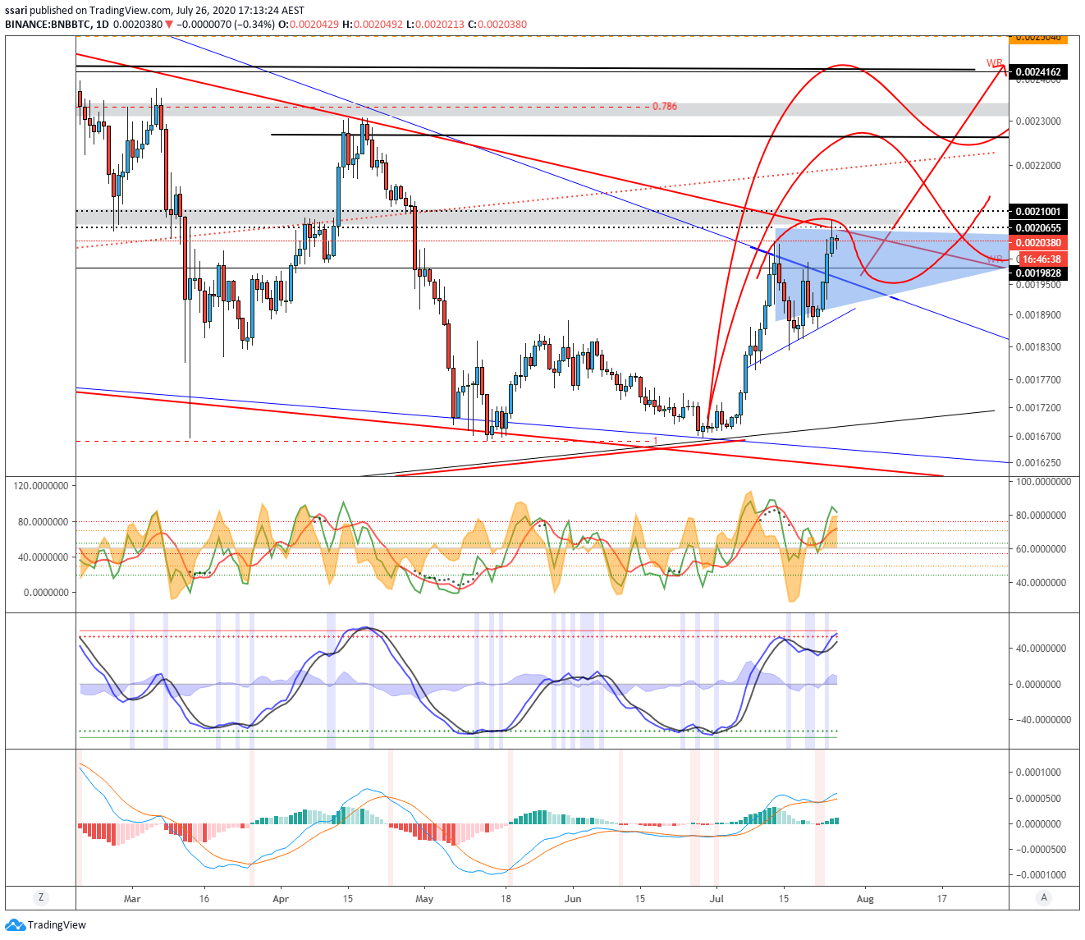Click the 16:46:38 bar countdown label
The height and width of the screenshot is (940, 1085).
click(x=1042, y=259)
